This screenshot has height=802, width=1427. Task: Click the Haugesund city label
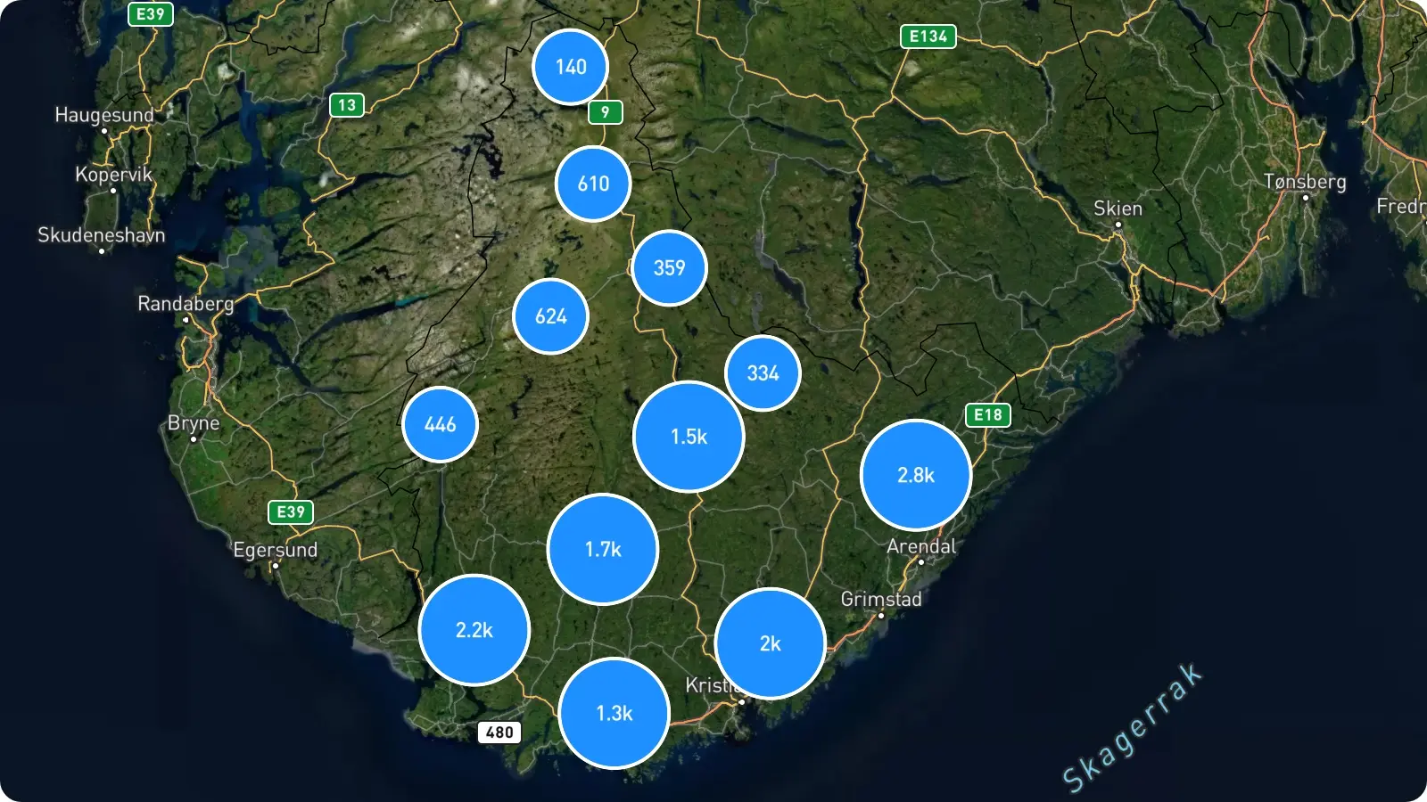(104, 115)
